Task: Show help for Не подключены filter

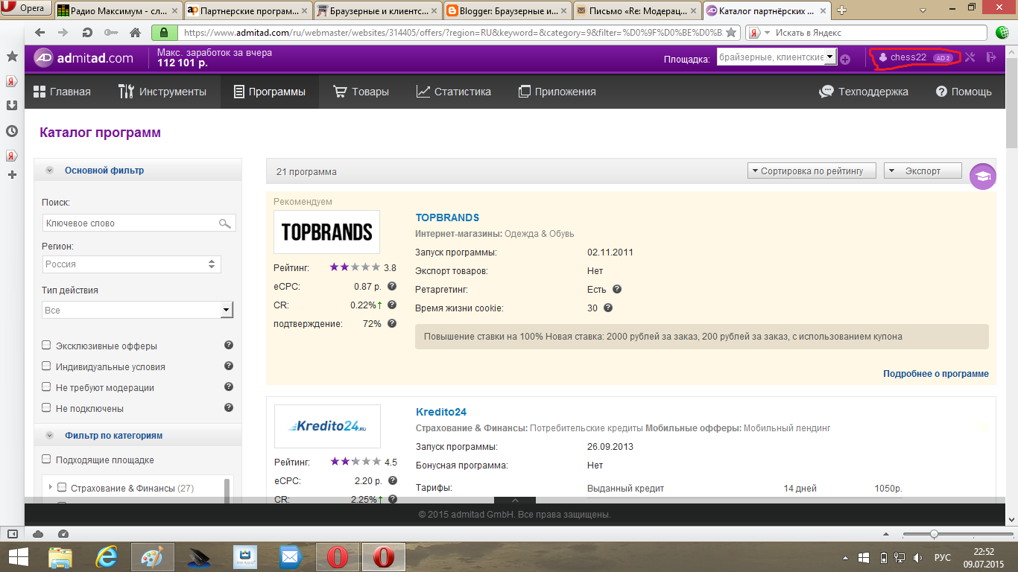Action: pos(229,407)
